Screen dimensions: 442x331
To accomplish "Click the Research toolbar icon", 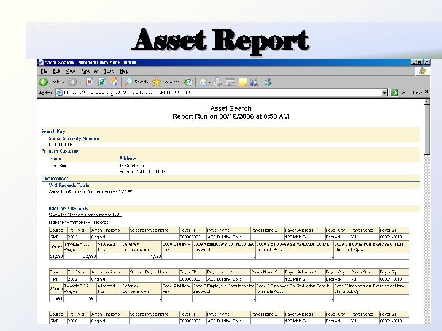I will tap(255, 82).
